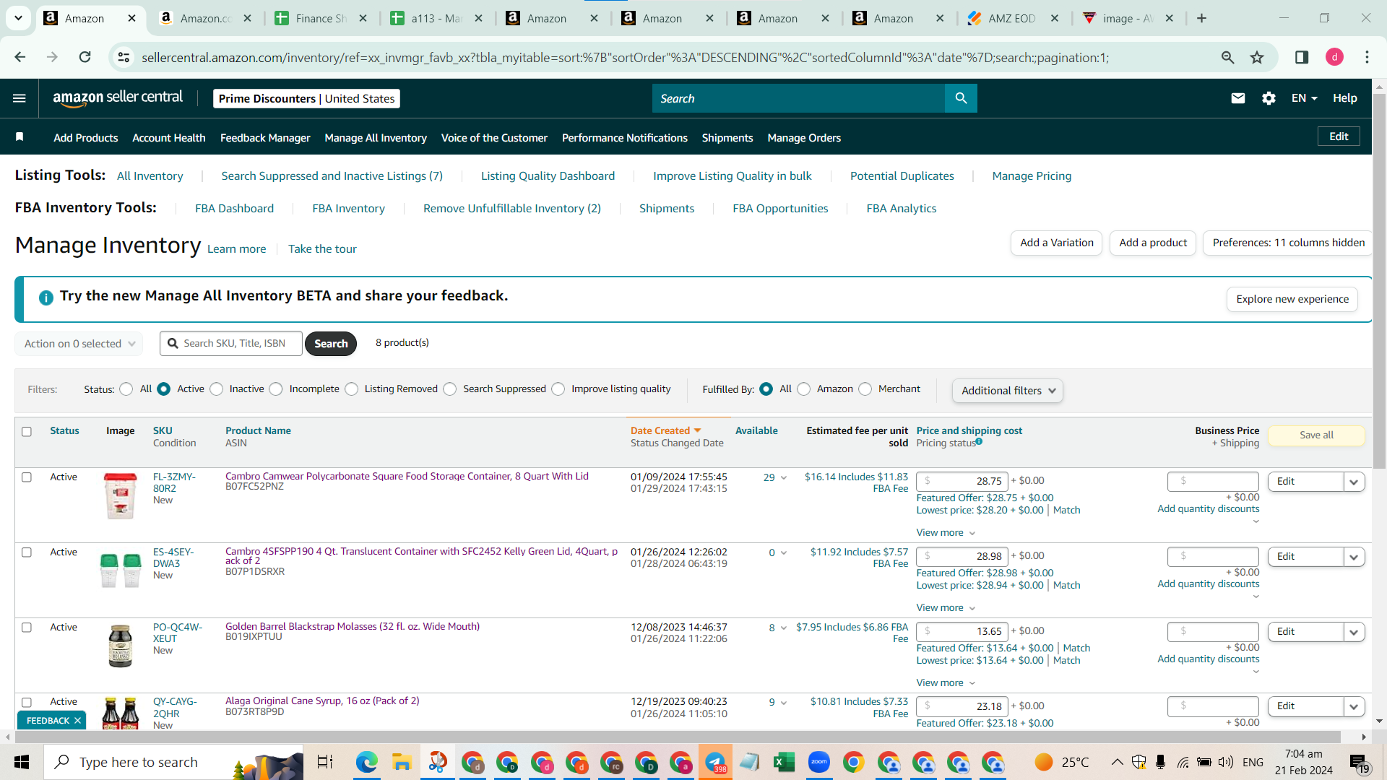Click the zoom magnifier icon in address bar

pyautogui.click(x=1227, y=57)
